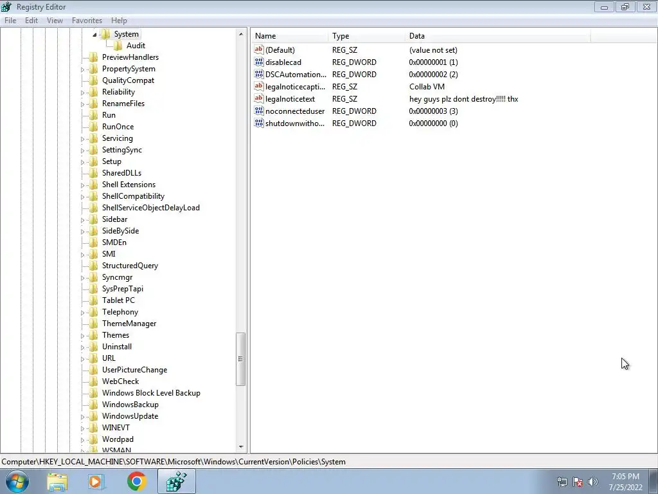Expand the RenameFiles key
This screenshot has height=494, width=658.
[x=82, y=104]
